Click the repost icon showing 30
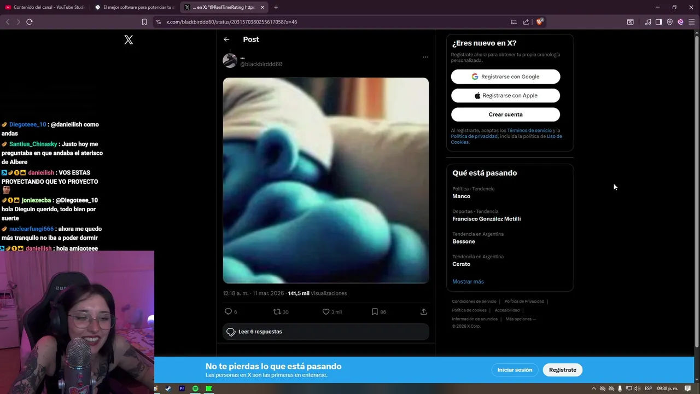Screen dimensions: 700x394 [277, 311]
